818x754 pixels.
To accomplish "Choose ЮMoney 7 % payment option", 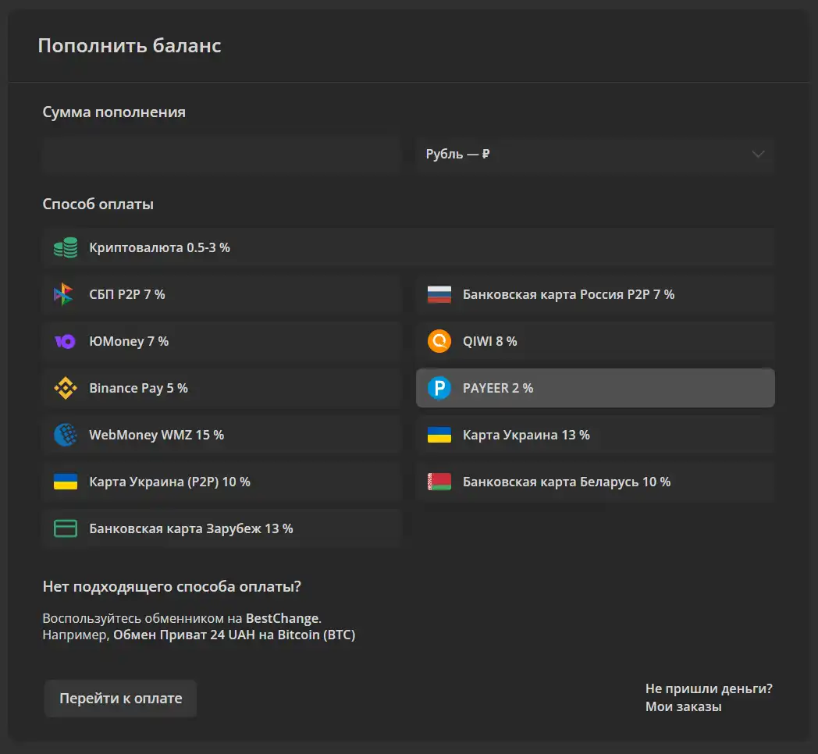I will 222,341.
